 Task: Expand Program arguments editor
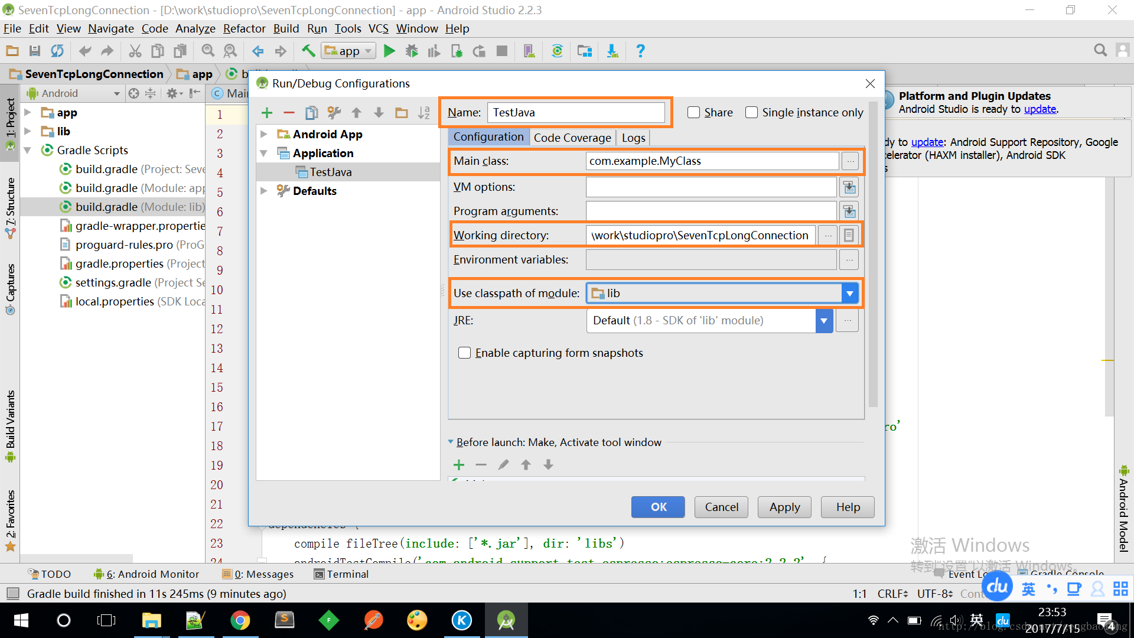[849, 211]
